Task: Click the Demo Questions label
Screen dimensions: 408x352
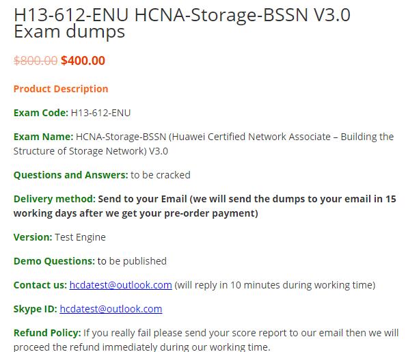Action: [54, 261]
